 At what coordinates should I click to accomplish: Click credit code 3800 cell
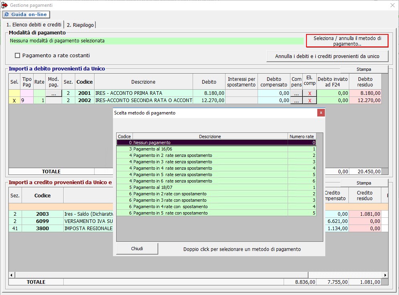click(42, 229)
